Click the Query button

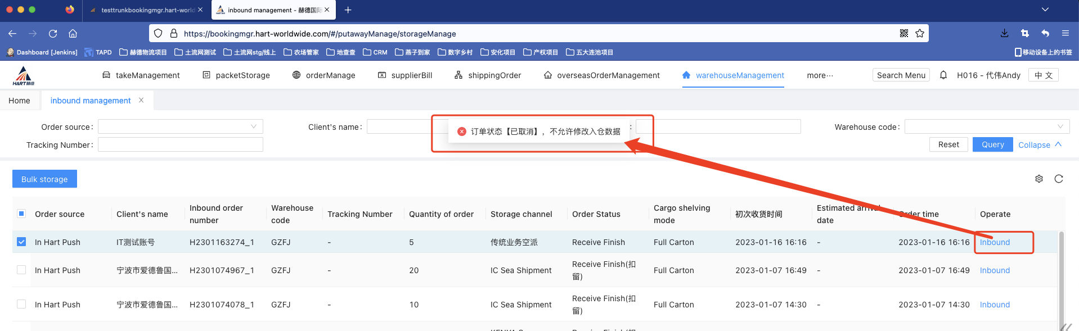coord(992,144)
